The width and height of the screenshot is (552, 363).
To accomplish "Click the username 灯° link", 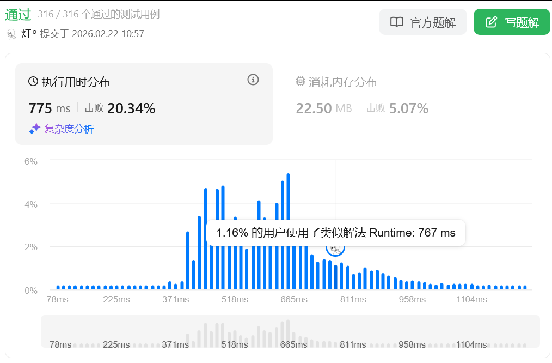I will pos(29,34).
